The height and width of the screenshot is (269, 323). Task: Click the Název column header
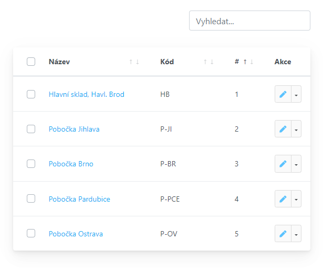(59, 62)
